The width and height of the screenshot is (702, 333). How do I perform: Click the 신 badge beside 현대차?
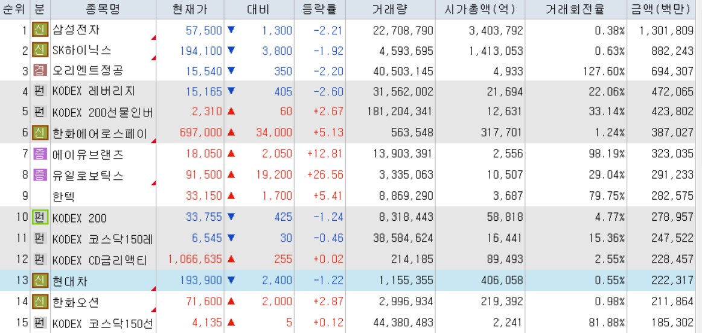(40, 280)
